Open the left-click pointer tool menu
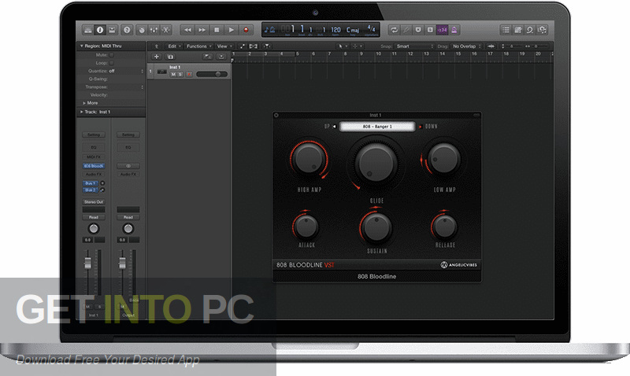 (x=343, y=46)
